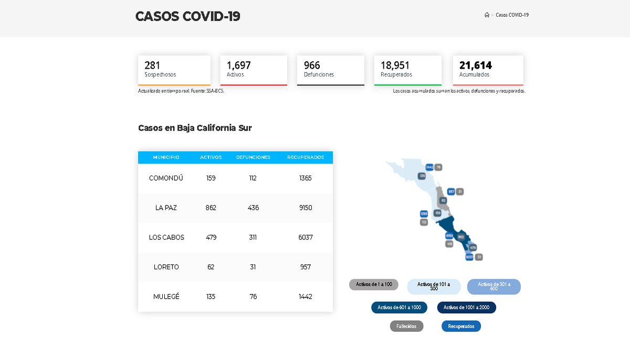The width and height of the screenshot is (630, 349).
Task: Open the Casos COVID-19 breadcrumb link
Action: pyautogui.click(x=512, y=15)
